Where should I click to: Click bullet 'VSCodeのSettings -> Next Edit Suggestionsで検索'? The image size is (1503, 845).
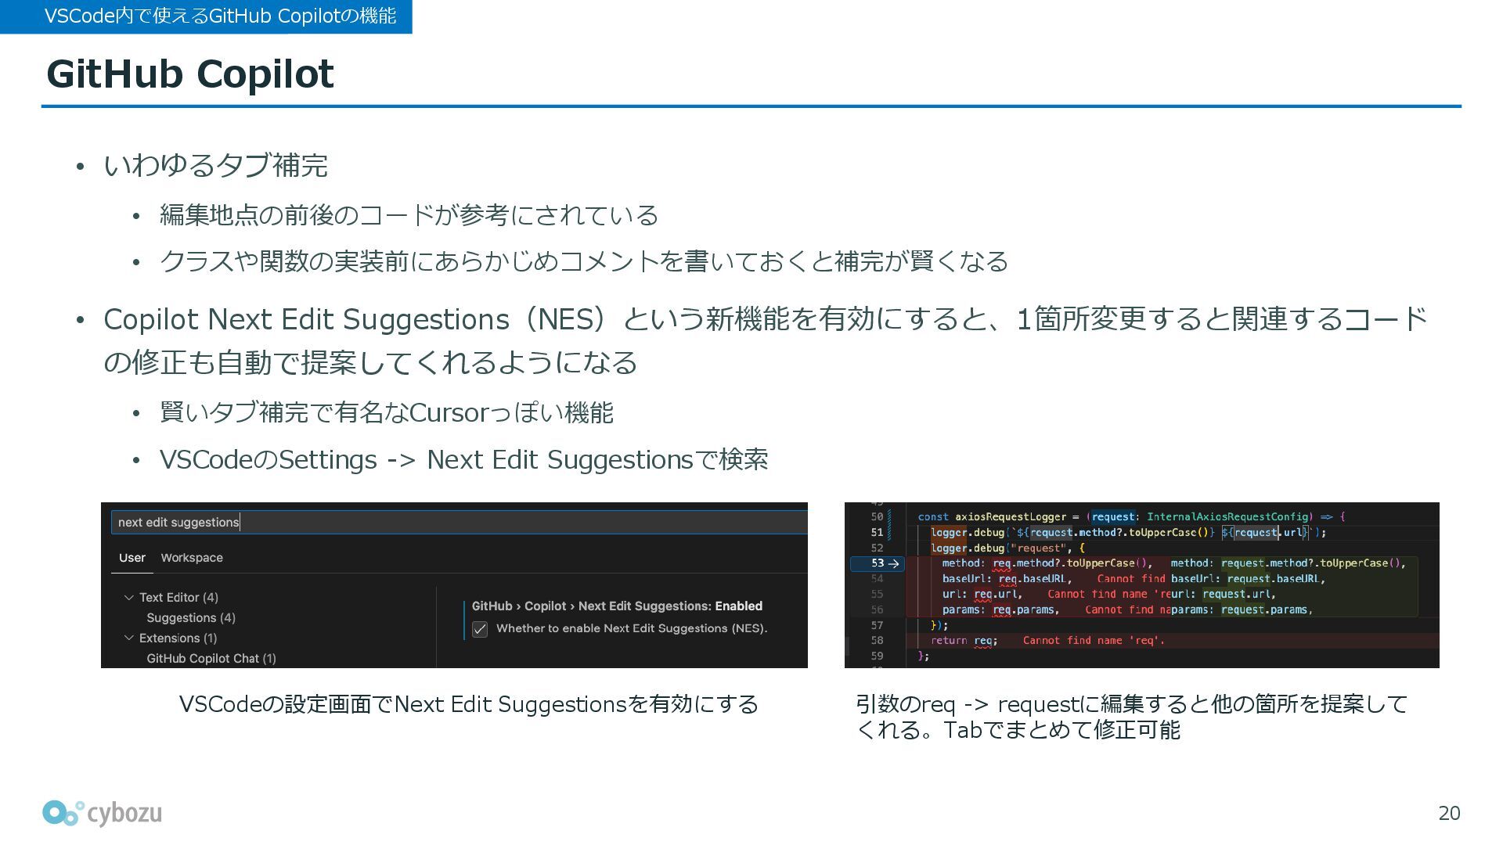click(463, 459)
